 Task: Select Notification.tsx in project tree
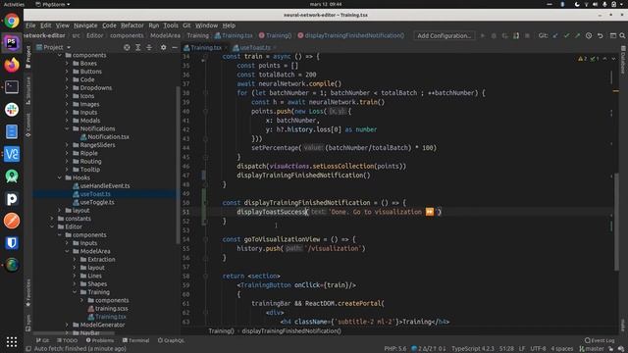[105, 136]
